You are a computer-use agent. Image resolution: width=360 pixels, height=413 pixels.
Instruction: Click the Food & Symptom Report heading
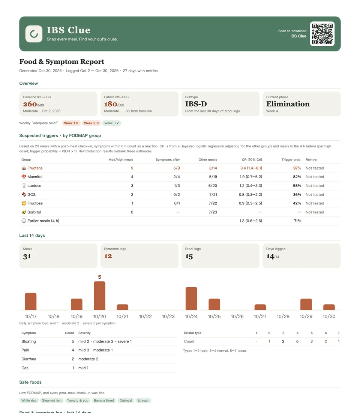pyautogui.click(x=61, y=62)
